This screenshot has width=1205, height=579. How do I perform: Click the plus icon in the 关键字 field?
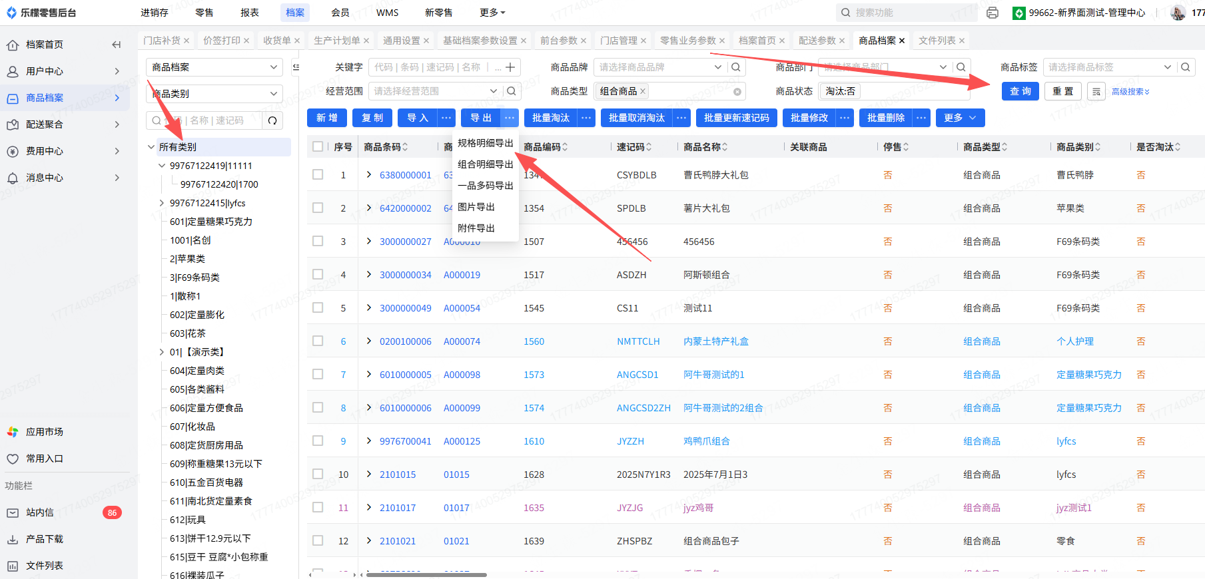[510, 67]
